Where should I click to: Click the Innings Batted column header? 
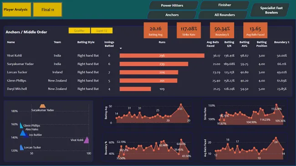tap(109, 44)
